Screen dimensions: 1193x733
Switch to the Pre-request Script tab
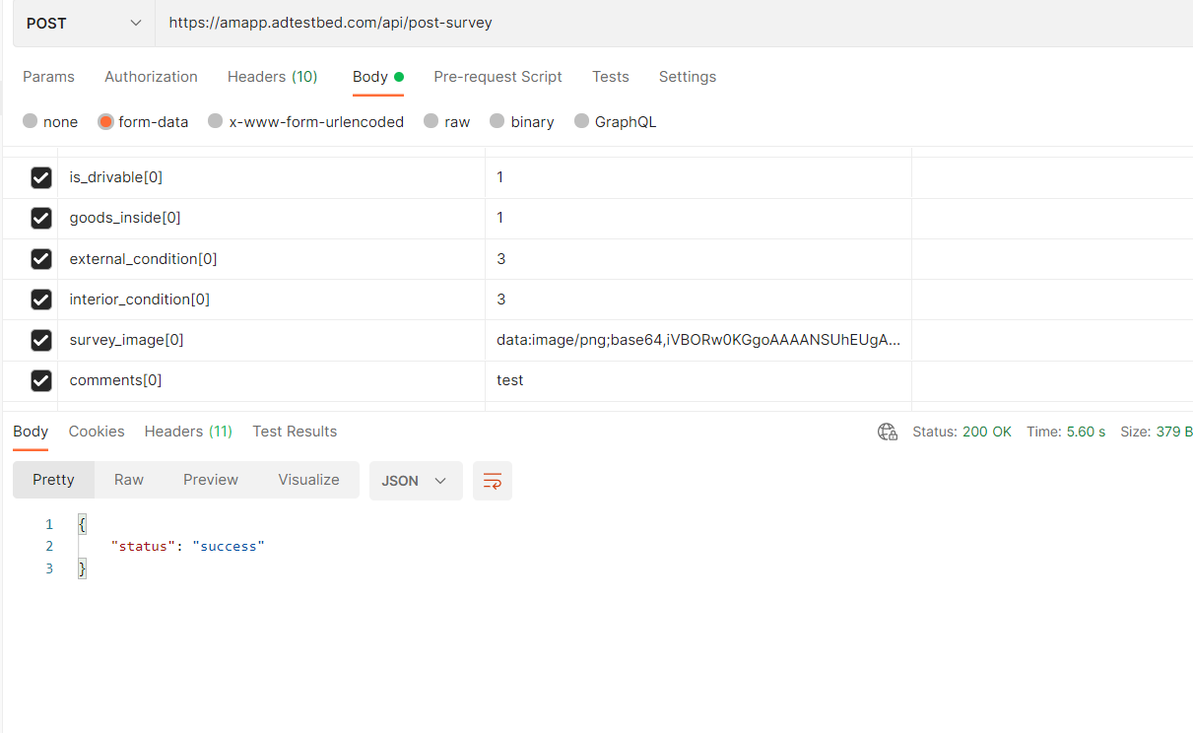(x=497, y=77)
